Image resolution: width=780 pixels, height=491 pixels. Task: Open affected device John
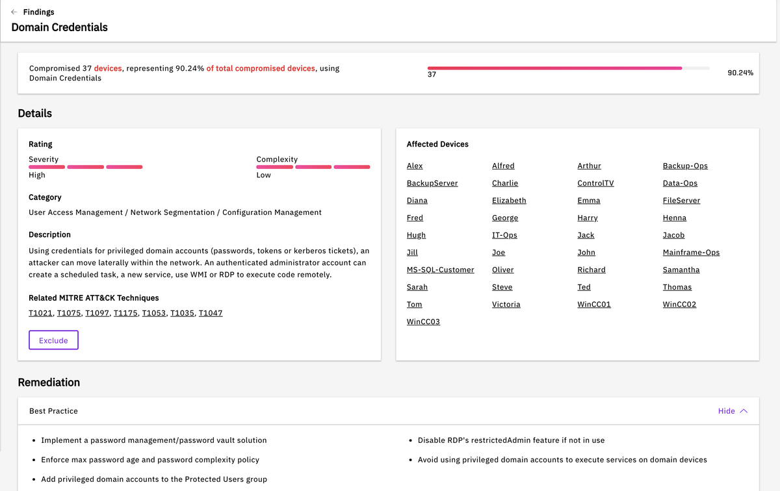coord(586,253)
